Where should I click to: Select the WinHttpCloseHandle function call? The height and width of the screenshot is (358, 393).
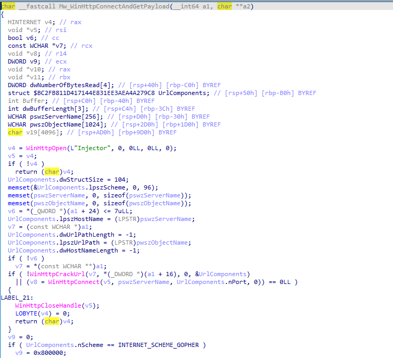(46, 306)
